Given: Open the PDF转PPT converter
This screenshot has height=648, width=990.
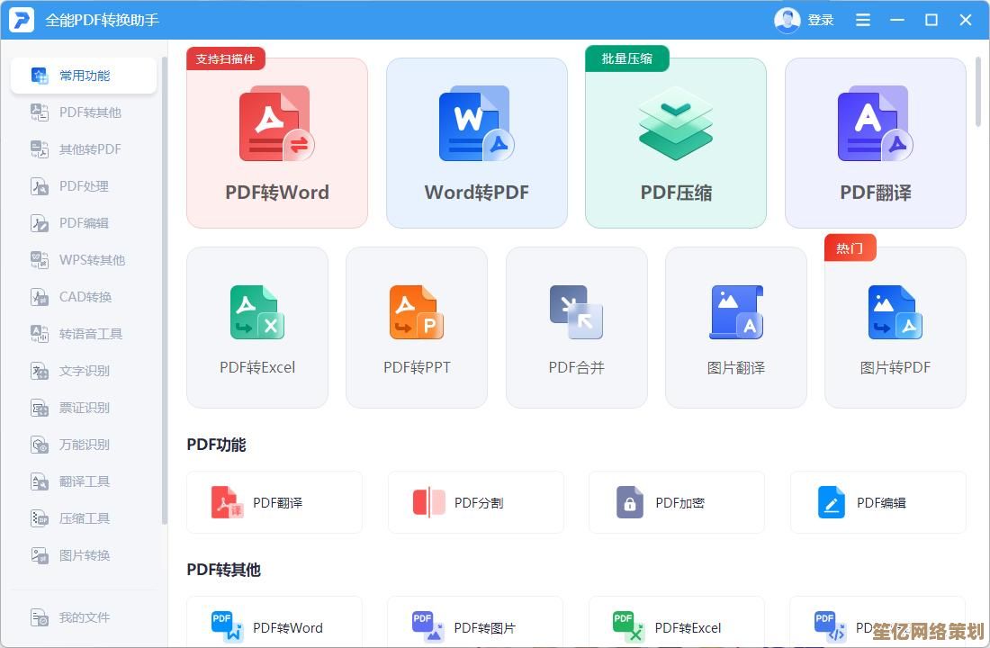Looking at the screenshot, I should click(417, 328).
